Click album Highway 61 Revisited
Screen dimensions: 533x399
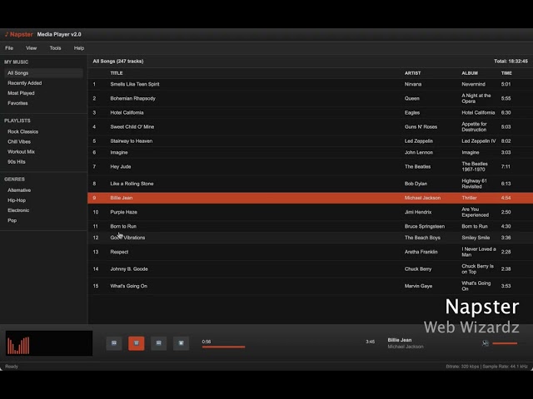(474, 184)
